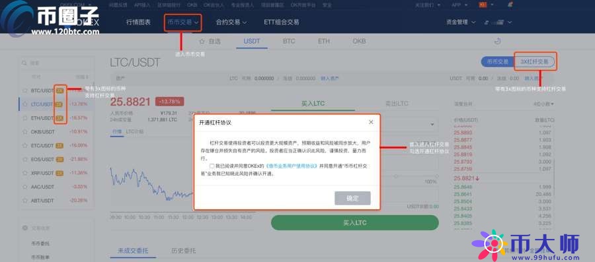The image size is (595, 262).
Task: Open the 借币业务用户使用协议 link
Action: [x=291, y=166]
